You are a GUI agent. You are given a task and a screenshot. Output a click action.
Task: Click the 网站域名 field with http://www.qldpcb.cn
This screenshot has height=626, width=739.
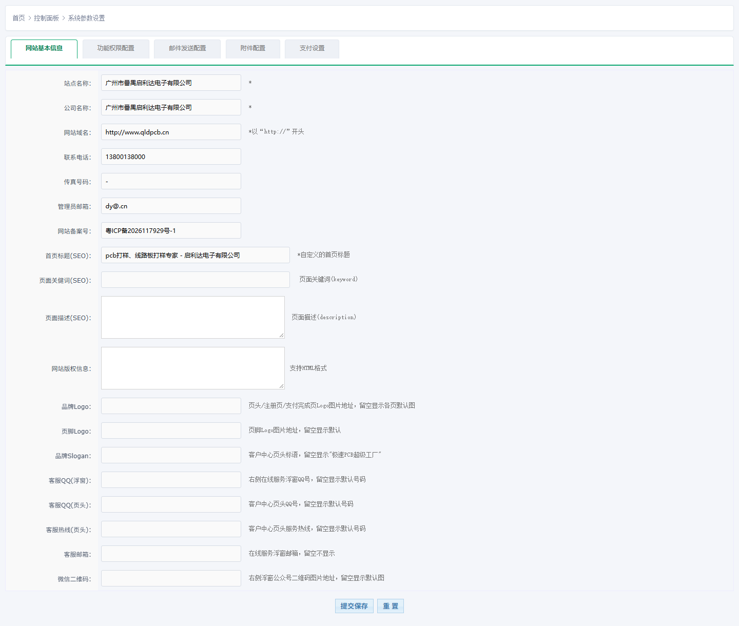tap(171, 132)
